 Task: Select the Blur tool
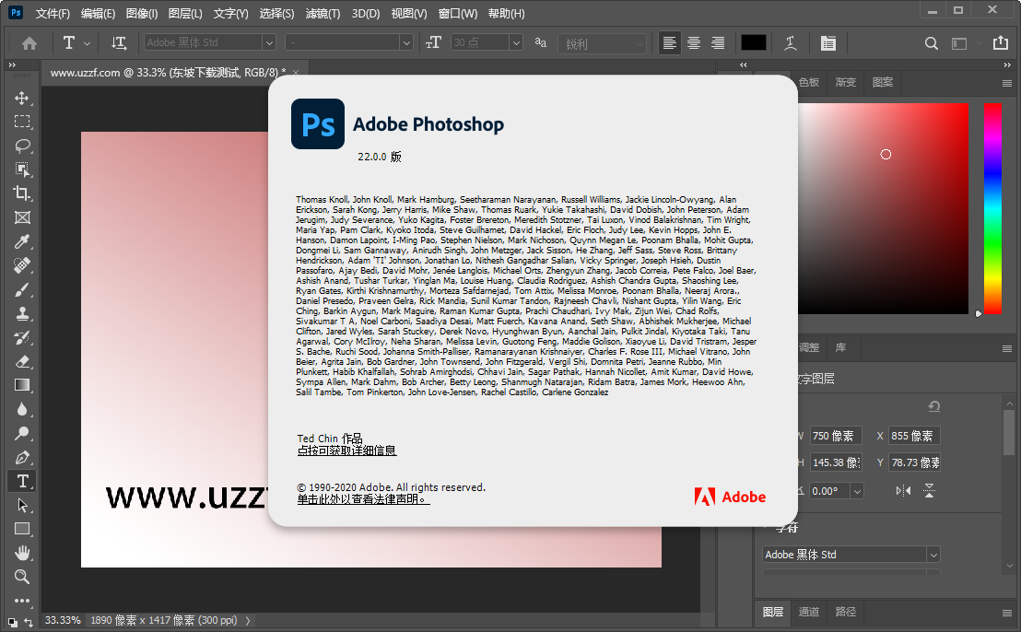click(x=22, y=409)
